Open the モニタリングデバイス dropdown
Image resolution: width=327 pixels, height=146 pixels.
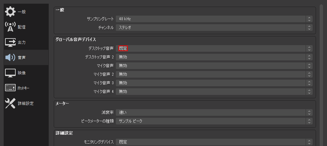point(214,142)
